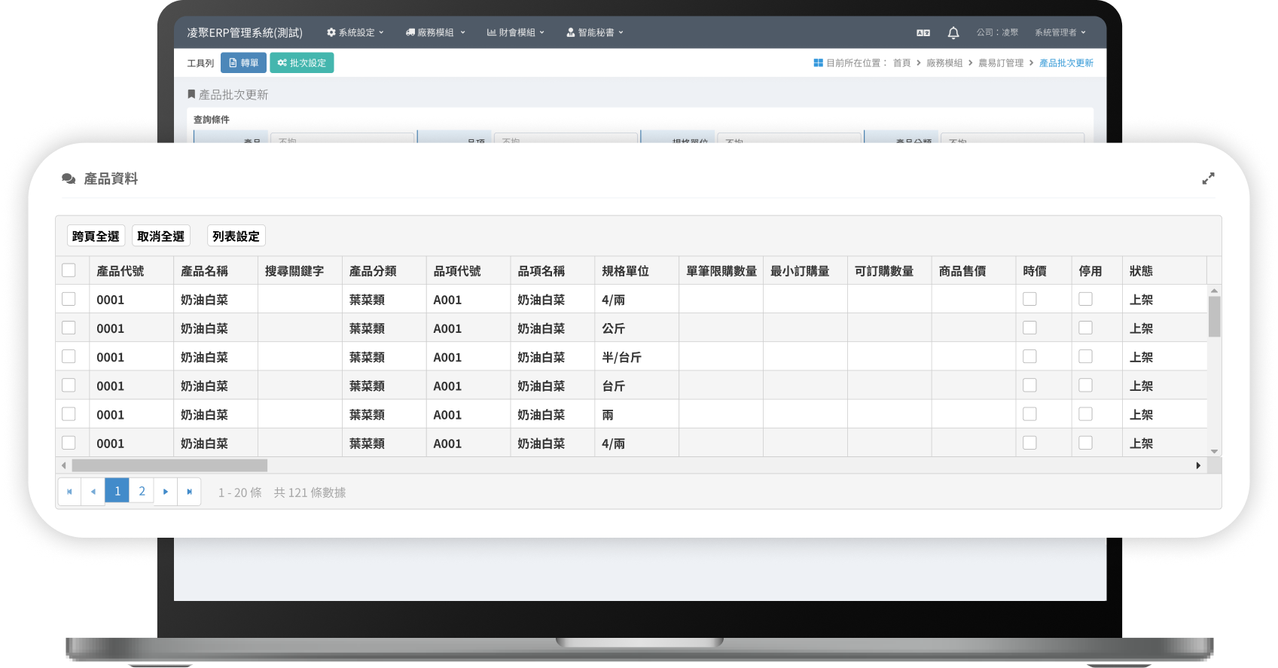Tick the 時價 checkbox in the 公斤 row
The image size is (1278, 668).
coord(1029,328)
